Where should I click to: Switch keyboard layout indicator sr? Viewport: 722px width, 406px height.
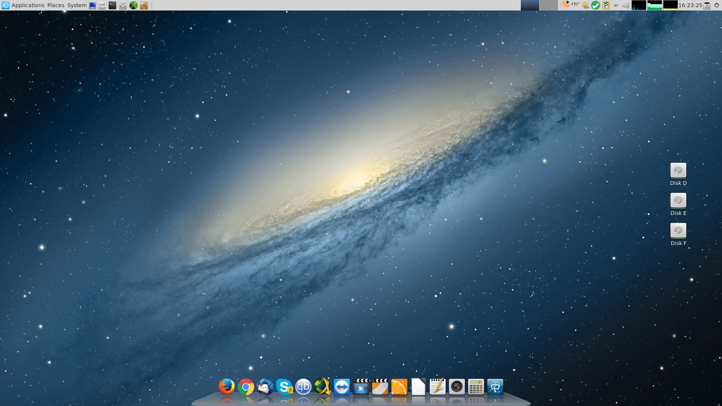pos(616,5)
